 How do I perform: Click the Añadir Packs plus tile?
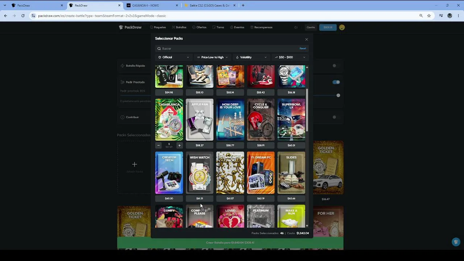[134, 167]
